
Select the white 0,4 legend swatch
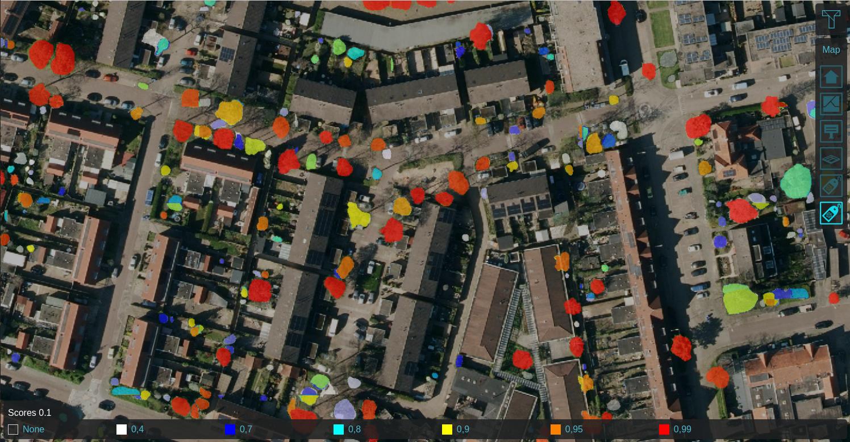(122, 430)
